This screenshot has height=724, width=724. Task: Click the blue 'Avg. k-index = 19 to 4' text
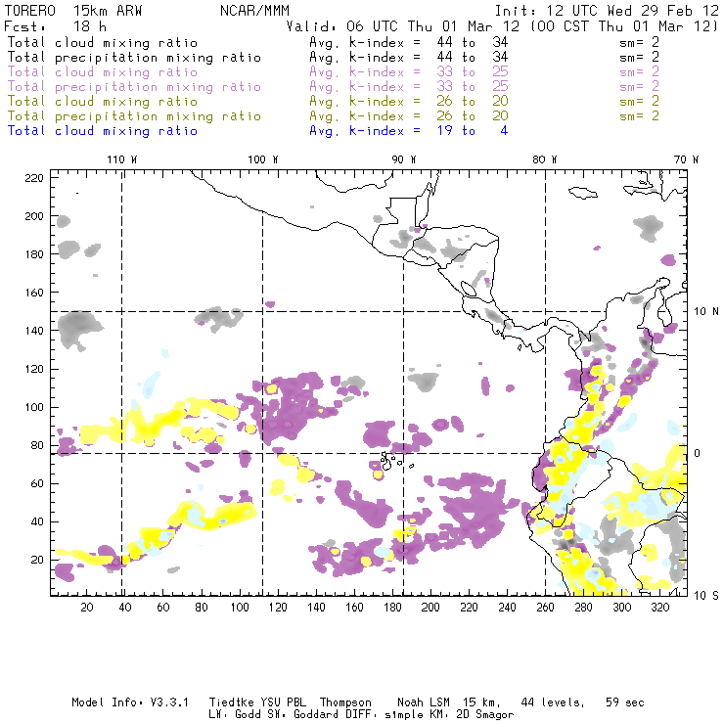click(409, 131)
